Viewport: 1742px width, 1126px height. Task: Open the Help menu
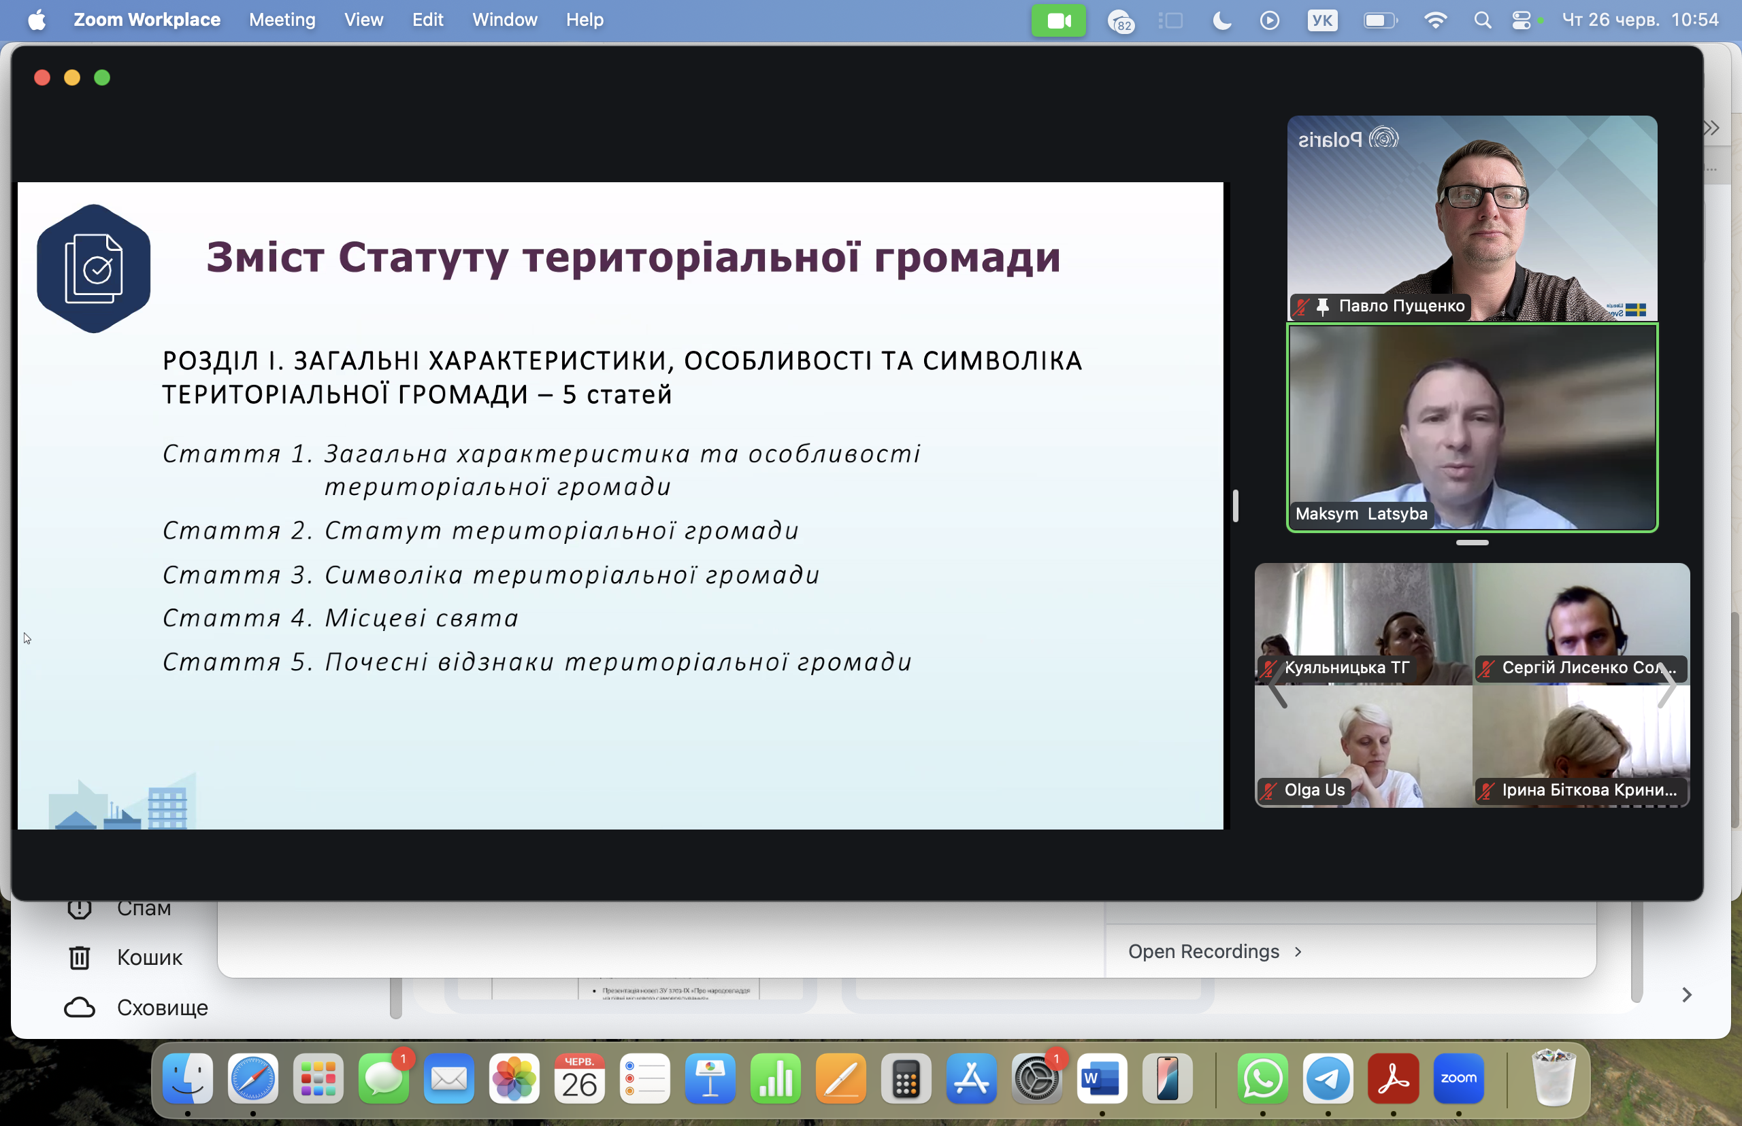point(585,20)
